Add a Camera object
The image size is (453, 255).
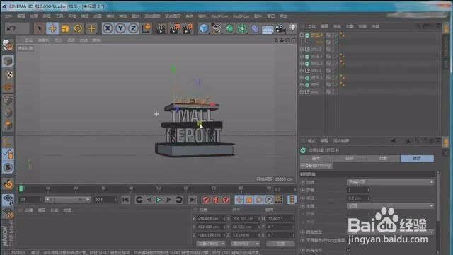click(x=280, y=28)
